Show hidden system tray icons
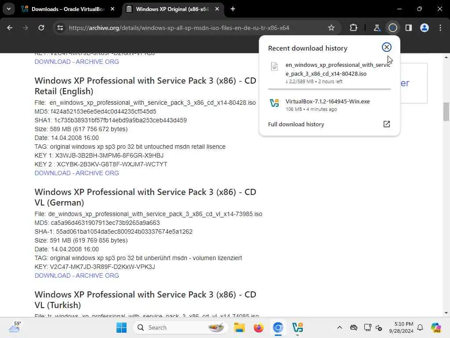This screenshot has height=338, width=450. click(x=340, y=327)
